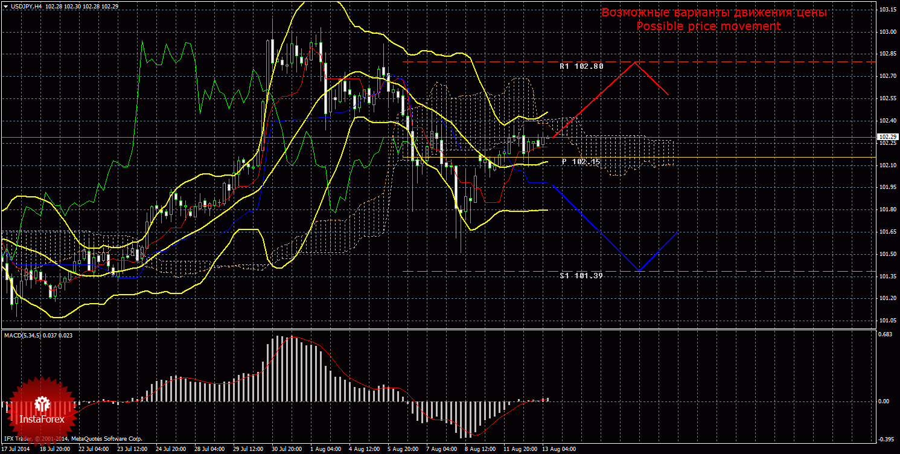Click the 23 Jul 12:00 time label
The height and width of the screenshot is (454, 900).
[x=132, y=450]
